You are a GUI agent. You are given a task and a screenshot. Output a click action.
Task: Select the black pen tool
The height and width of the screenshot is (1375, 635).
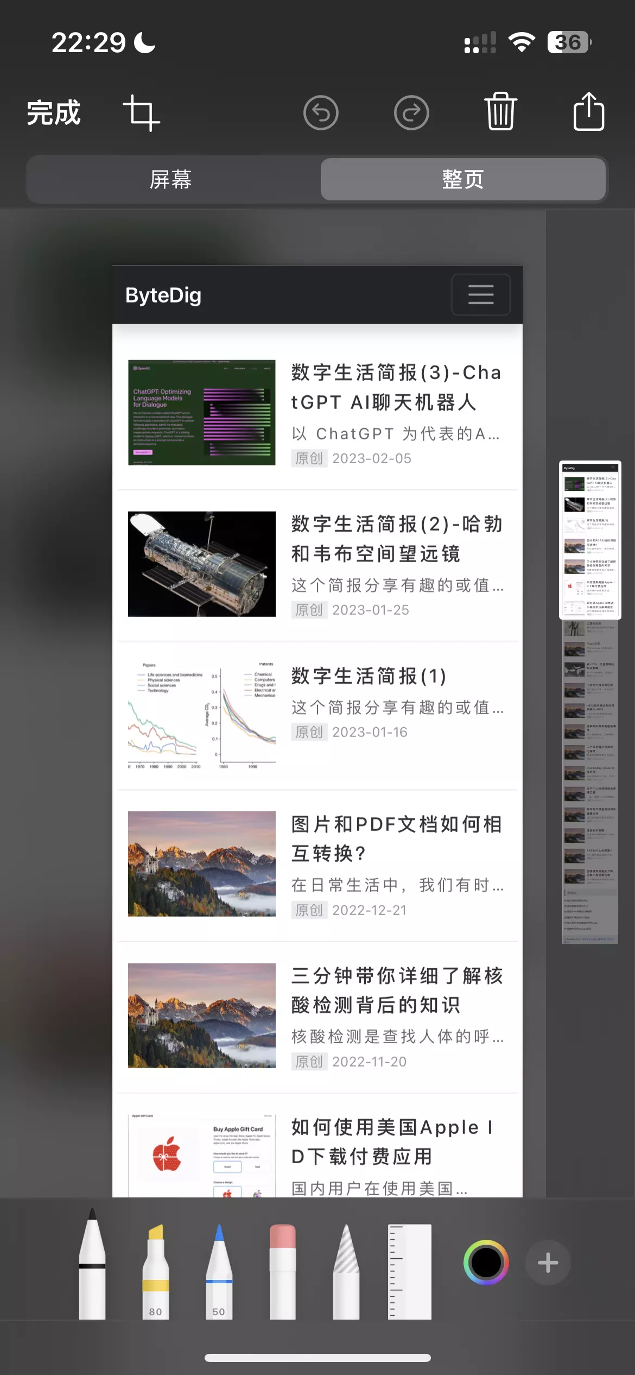[92, 1264]
